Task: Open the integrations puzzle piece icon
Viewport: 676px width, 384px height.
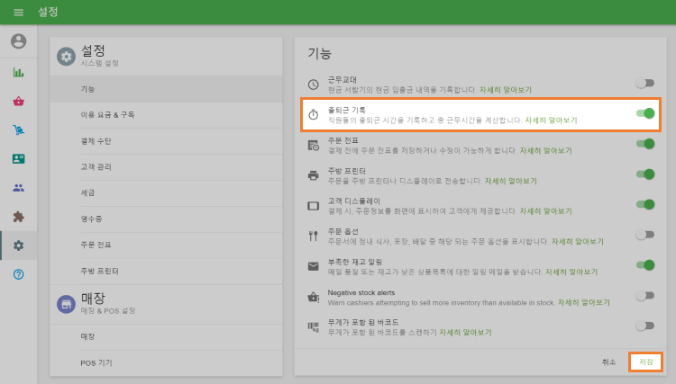Action: [x=18, y=217]
